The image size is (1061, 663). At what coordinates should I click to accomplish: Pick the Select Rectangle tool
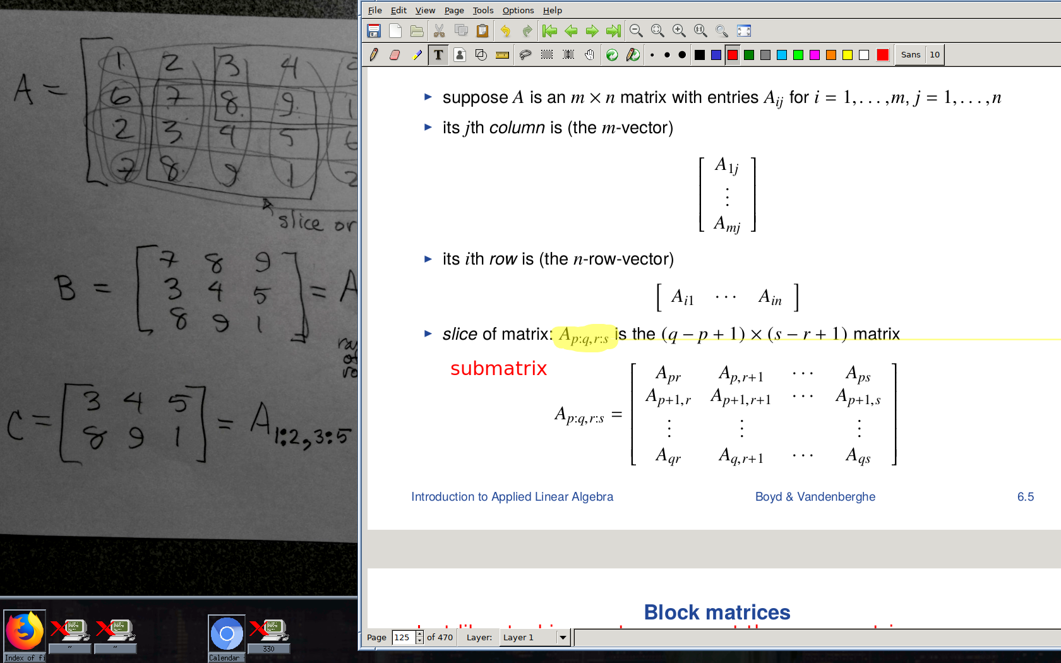coord(547,55)
